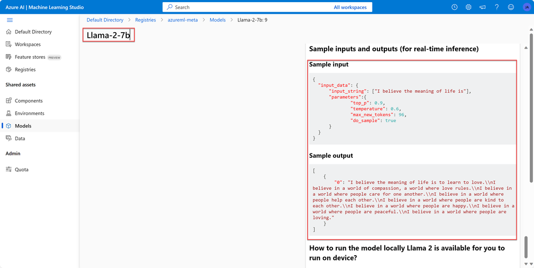Click the Models cube icon

(9, 126)
